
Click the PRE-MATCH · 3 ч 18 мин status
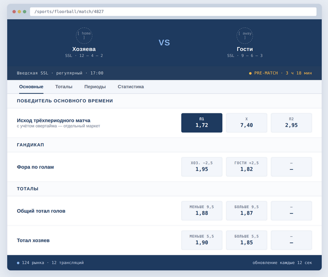283,73
